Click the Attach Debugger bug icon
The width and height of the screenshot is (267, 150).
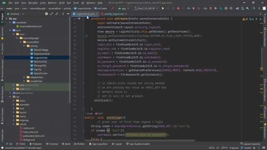pyautogui.click(x=194, y=8)
